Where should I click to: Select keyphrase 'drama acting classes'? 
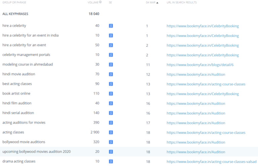[x=19, y=161]
